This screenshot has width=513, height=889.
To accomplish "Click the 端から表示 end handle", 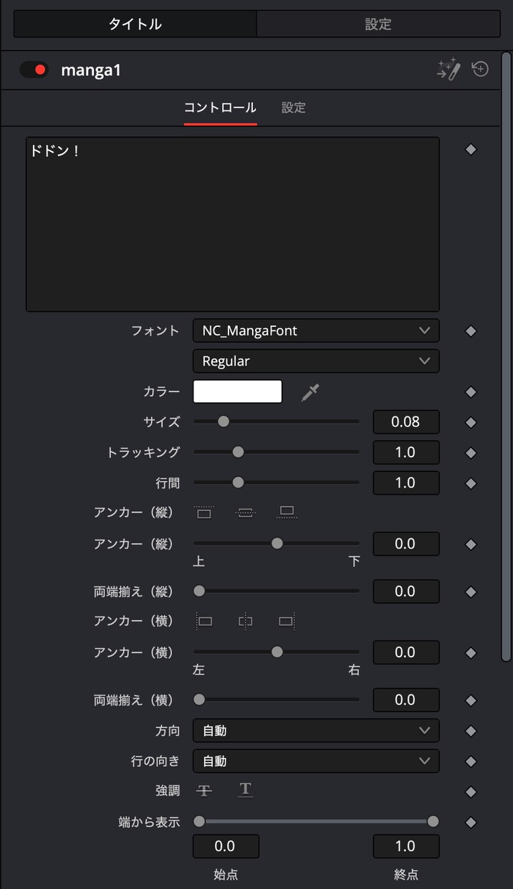I will [x=433, y=822].
